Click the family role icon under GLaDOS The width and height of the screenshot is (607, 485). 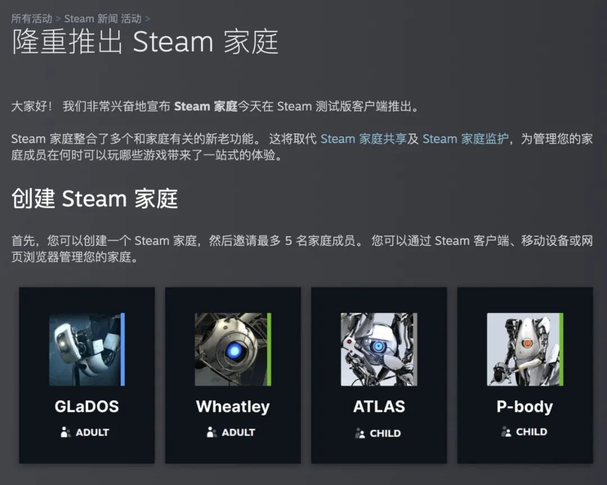pos(65,432)
